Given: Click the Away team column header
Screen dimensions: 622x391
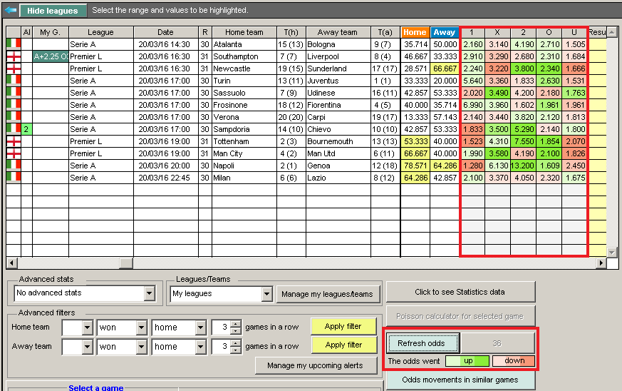Looking at the screenshot, I should point(338,32).
